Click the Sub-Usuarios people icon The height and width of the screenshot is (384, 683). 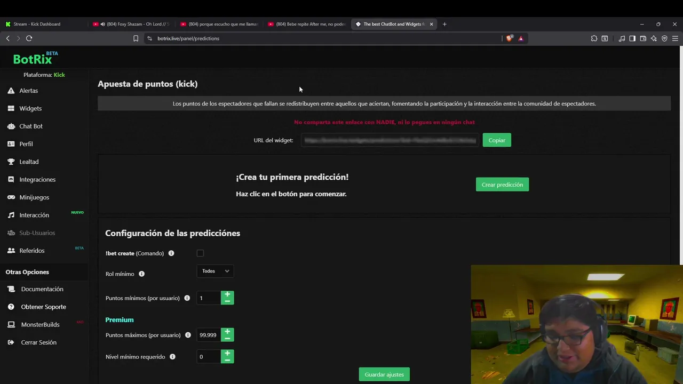pyautogui.click(x=11, y=233)
